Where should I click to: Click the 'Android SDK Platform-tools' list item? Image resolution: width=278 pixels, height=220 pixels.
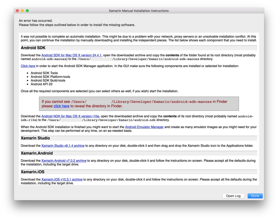pos(50,77)
